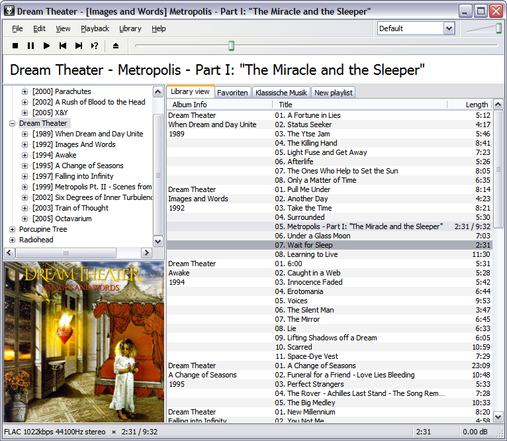Expand [2000] Parachutes album node
The height and width of the screenshot is (441, 507).
(24, 91)
